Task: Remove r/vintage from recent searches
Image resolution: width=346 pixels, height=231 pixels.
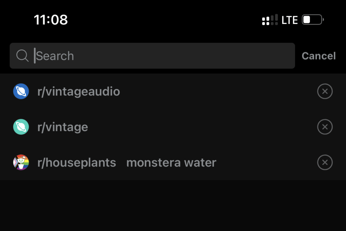Action: pyautogui.click(x=325, y=127)
